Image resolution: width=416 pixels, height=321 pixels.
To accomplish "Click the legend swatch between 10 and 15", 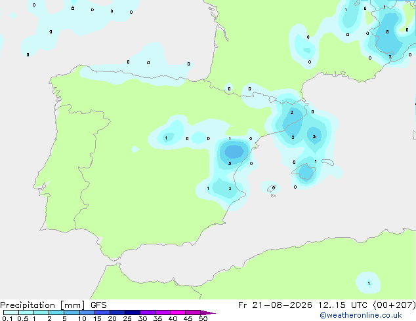I will pos(87,312).
